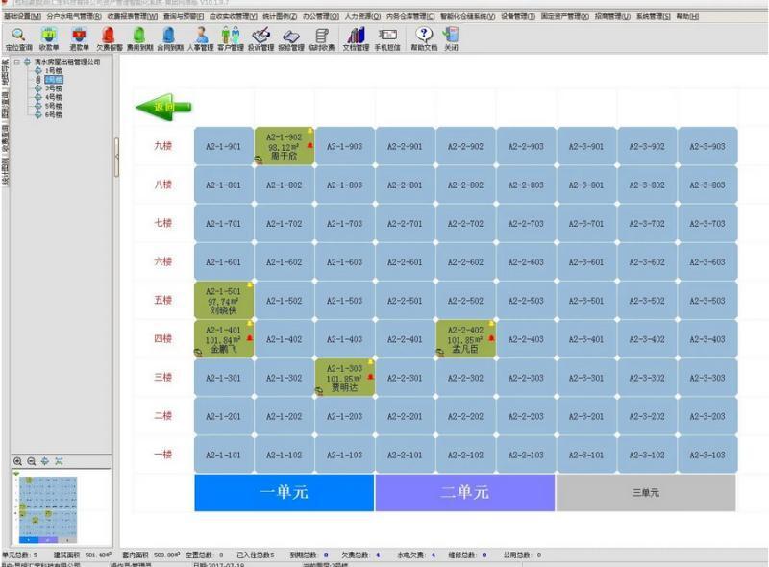Open the 查询与预警 menu
The image size is (769, 567).
184,16
